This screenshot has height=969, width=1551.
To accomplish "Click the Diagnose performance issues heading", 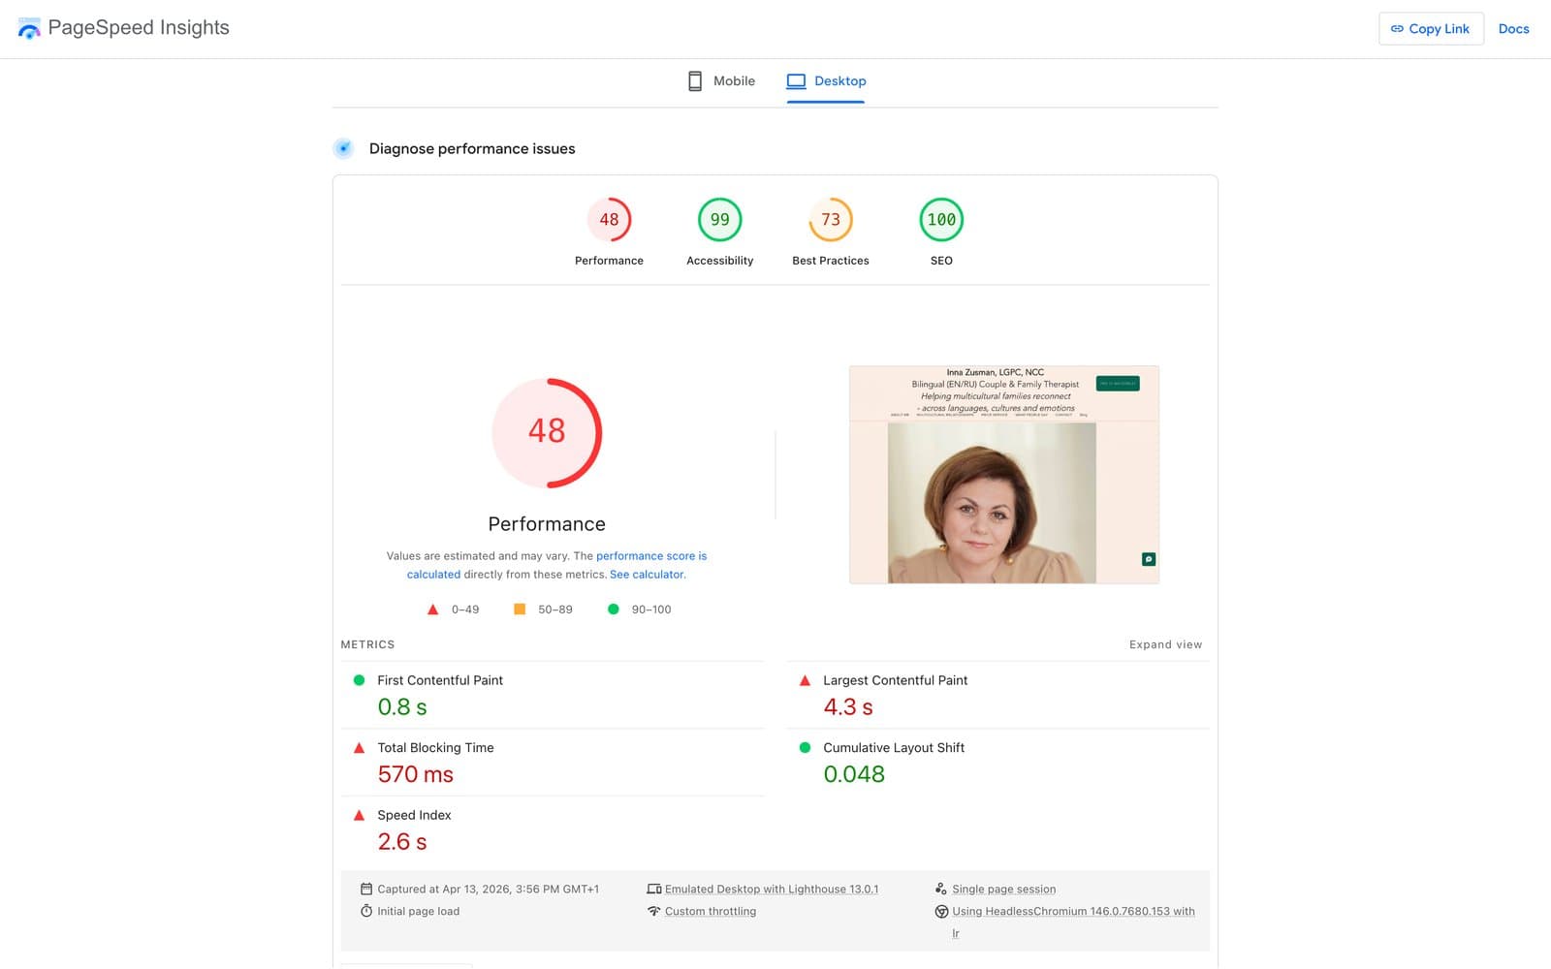I will (x=472, y=148).
